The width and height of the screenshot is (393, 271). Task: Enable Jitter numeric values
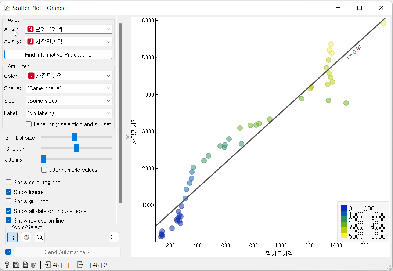tap(44, 170)
